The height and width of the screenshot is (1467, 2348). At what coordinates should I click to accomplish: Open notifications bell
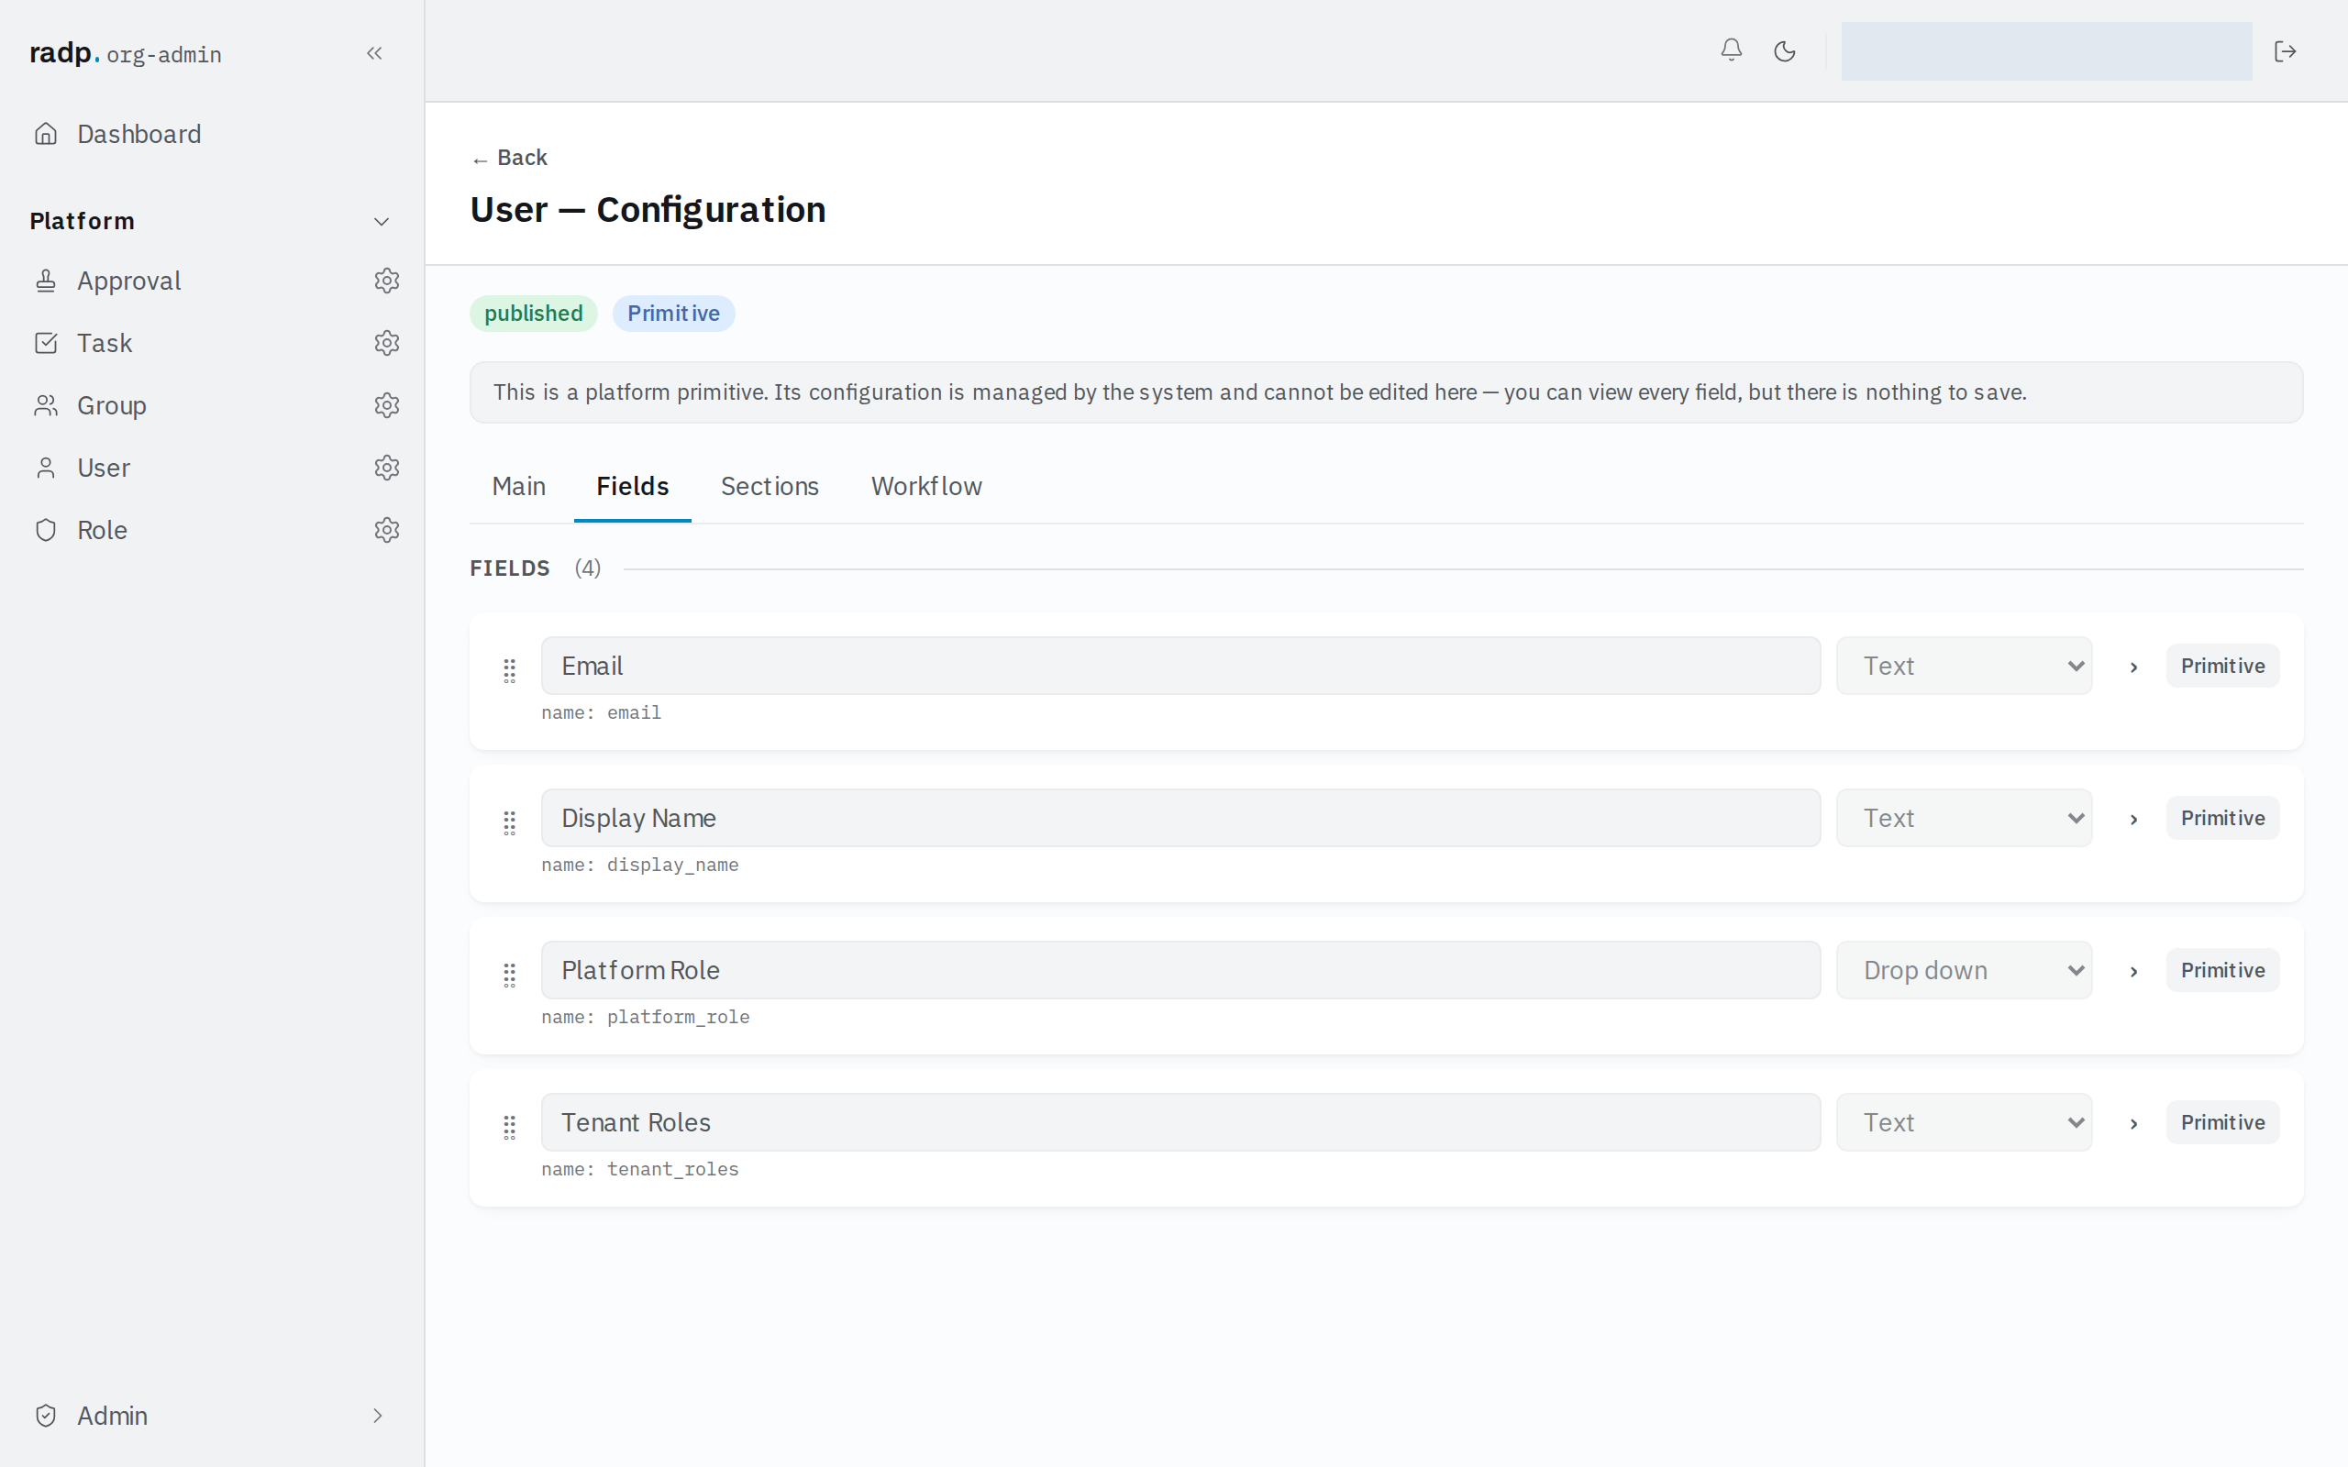pyautogui.click(x=1731, y=50)
